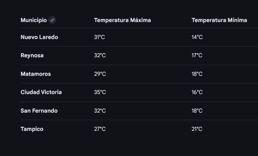This screenshot has width=258, height=156.
Task: Select the Ciudad Victoria row label
Action: pyautogui.click(x=41, y=92)
